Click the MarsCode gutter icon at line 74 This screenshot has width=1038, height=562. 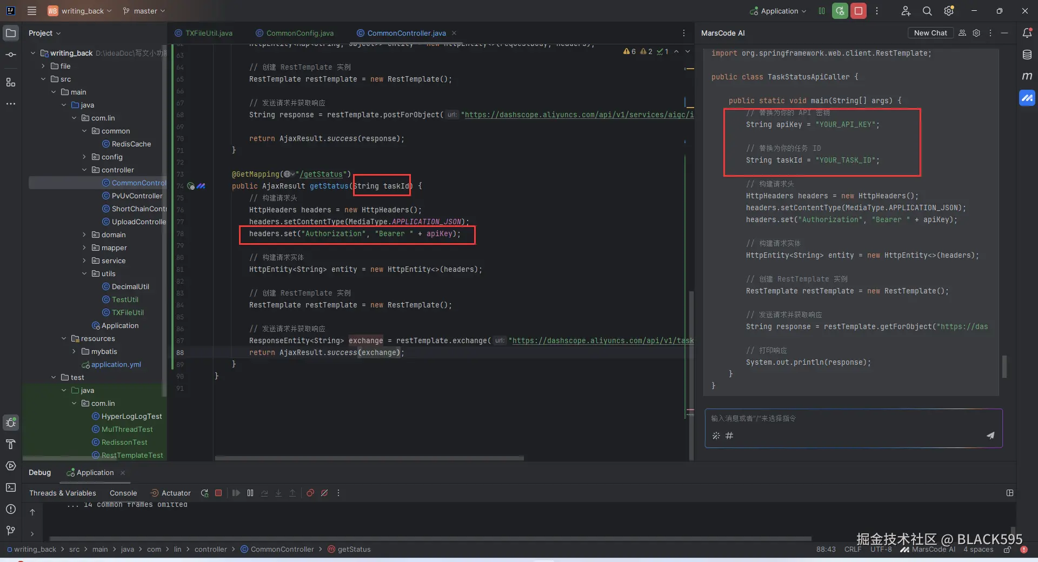pos(201,186)
